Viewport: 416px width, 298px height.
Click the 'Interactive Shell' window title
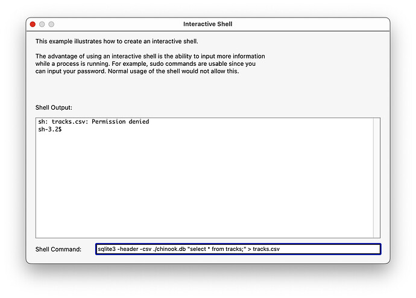click(x=208, y=24)
